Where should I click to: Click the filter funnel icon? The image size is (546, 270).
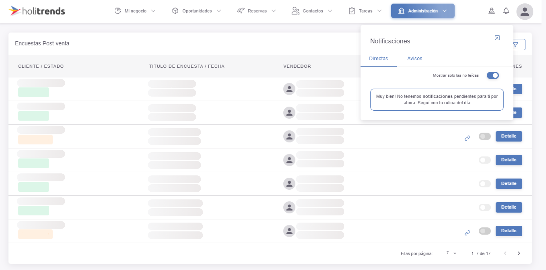[516, 45]
